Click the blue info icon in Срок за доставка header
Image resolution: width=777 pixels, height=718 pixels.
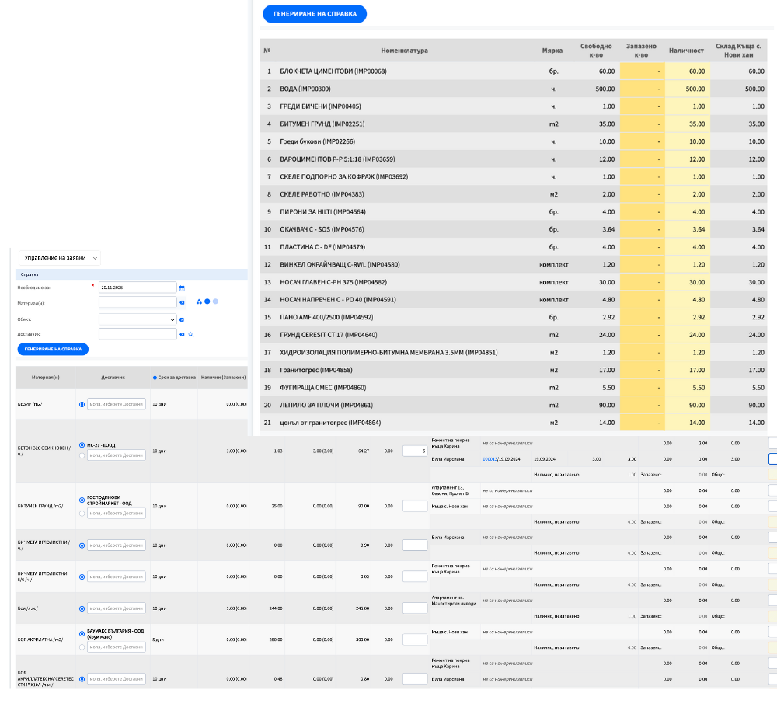point(155,378)
